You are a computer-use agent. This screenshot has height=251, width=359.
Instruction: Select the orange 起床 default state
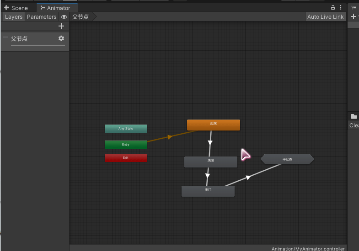click(214, 125)
